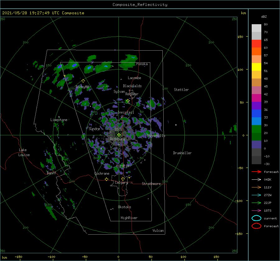Select the dark gray -10 dBZ swatch
The height and width of the screenshot is (261, 280).
(x=256, y=160)
